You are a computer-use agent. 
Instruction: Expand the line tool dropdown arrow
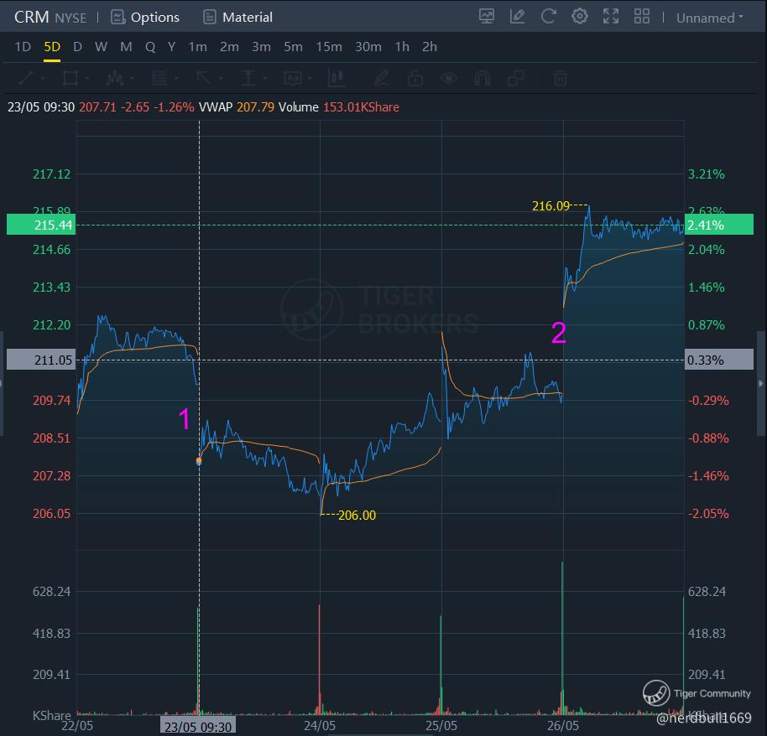pos(43,78)
